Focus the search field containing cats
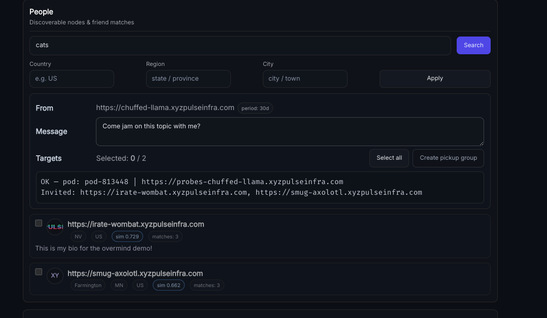This screenshot has width=547, height=318. coord(240,45)
